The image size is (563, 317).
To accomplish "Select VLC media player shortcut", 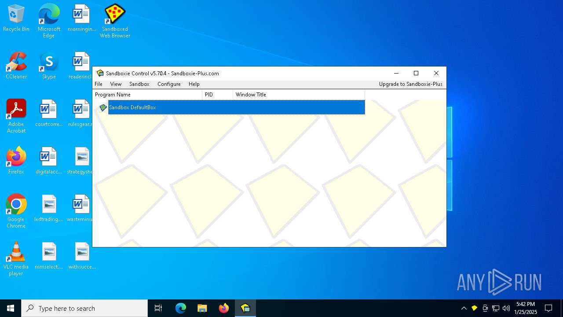I will pyautogui.click(x=16, y=259).
